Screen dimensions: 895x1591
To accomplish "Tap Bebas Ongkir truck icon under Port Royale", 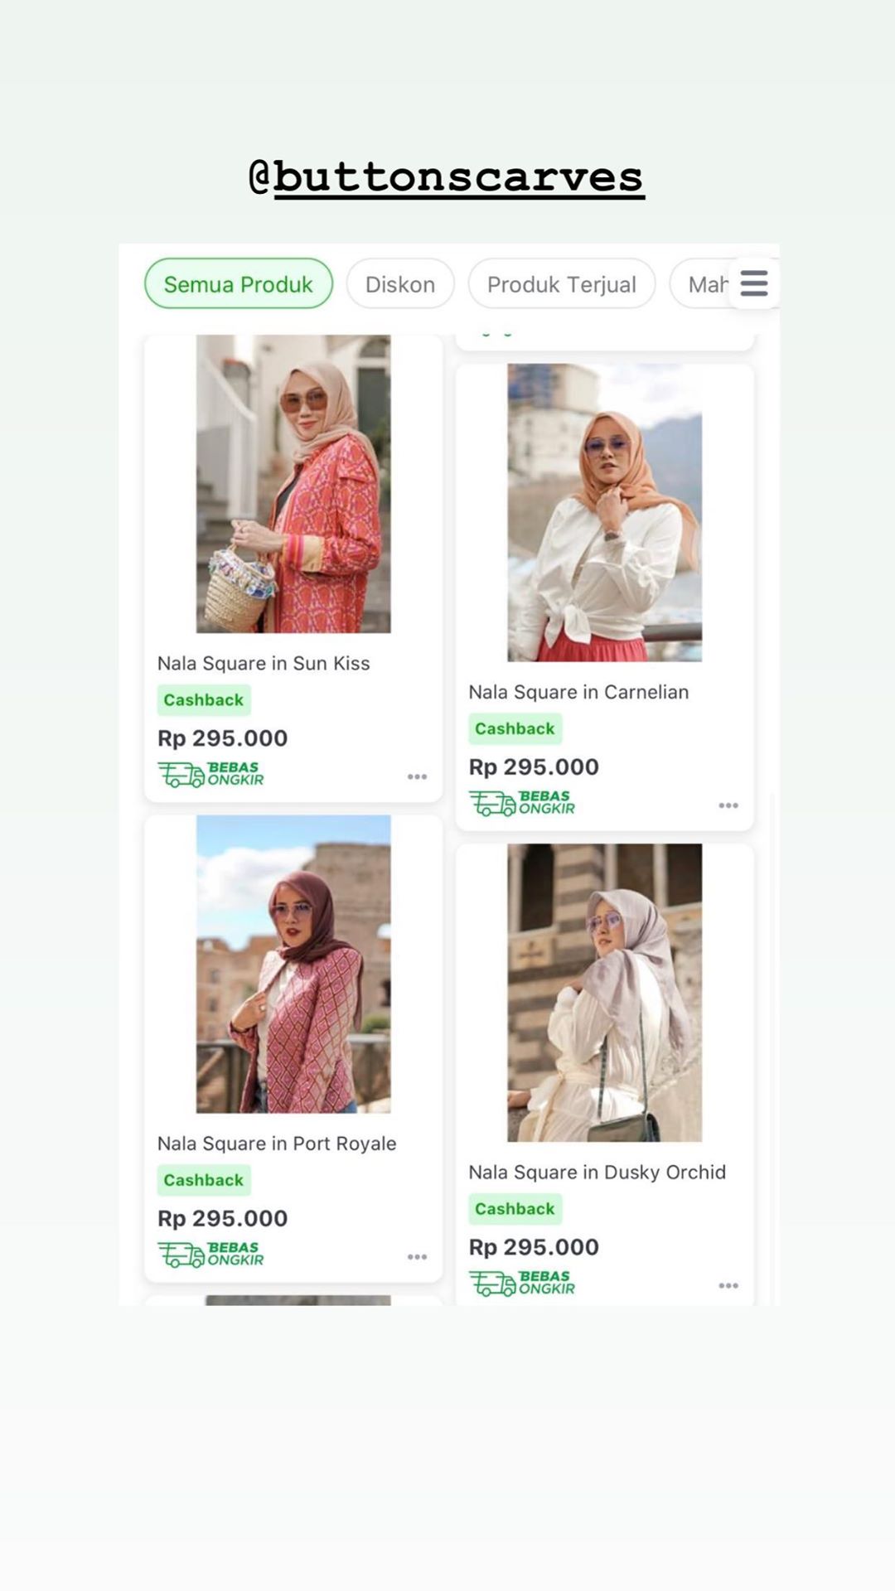I will point(181,1255).
